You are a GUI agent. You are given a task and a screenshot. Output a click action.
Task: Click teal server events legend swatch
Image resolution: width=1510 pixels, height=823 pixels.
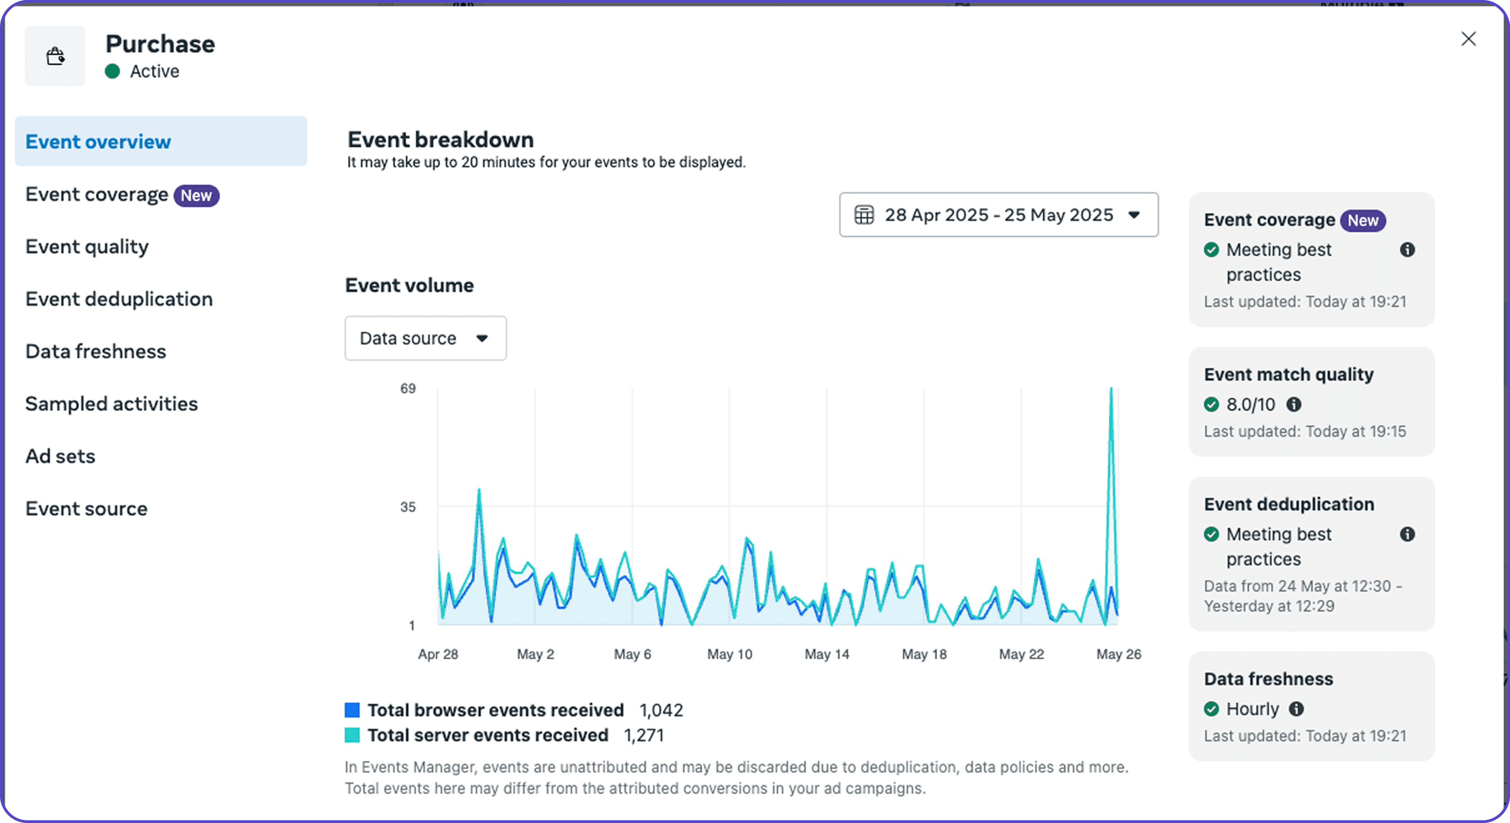(352, 736)
